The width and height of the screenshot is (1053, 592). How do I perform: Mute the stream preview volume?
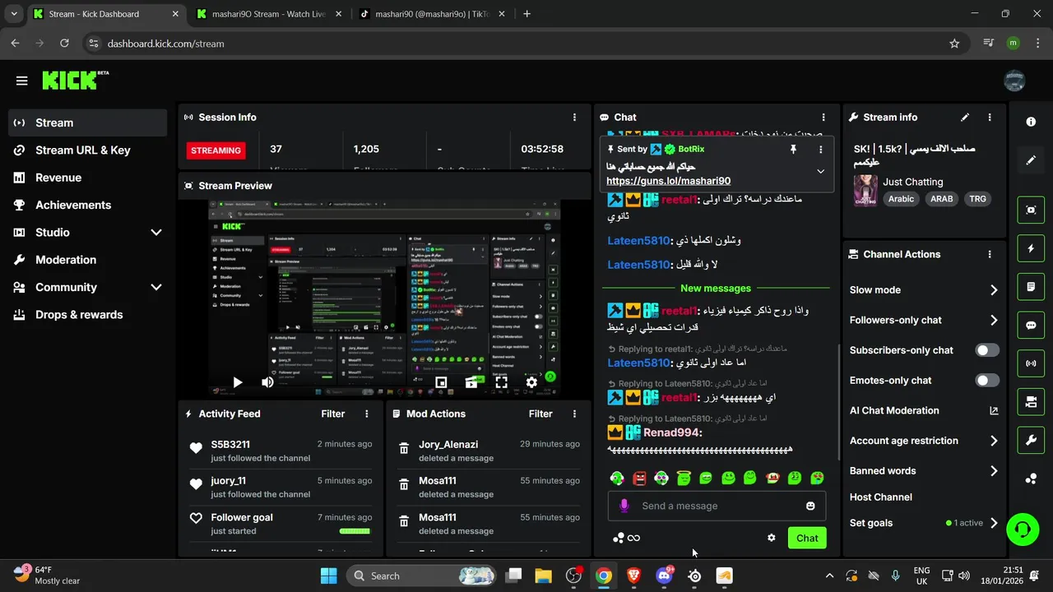[x=267, y=382]
